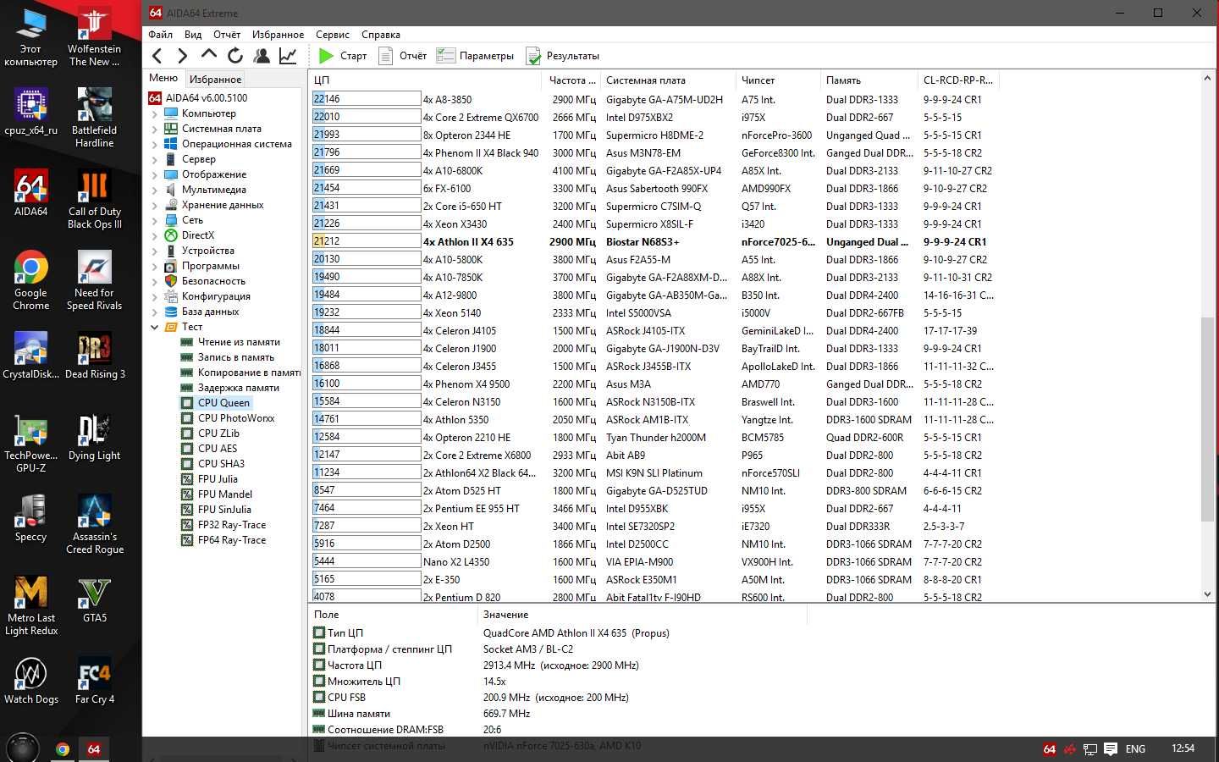Select Чтение из памяти memory test

pyautogui.click(x=239, y=342)
